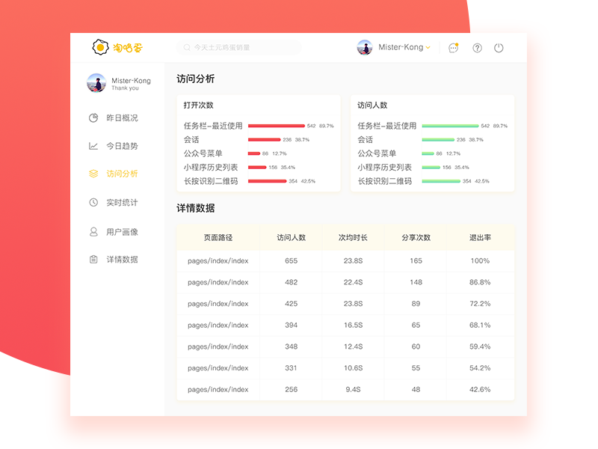The image size is (598, 449).
Task: Click the power logout icon
Action: 499,48
